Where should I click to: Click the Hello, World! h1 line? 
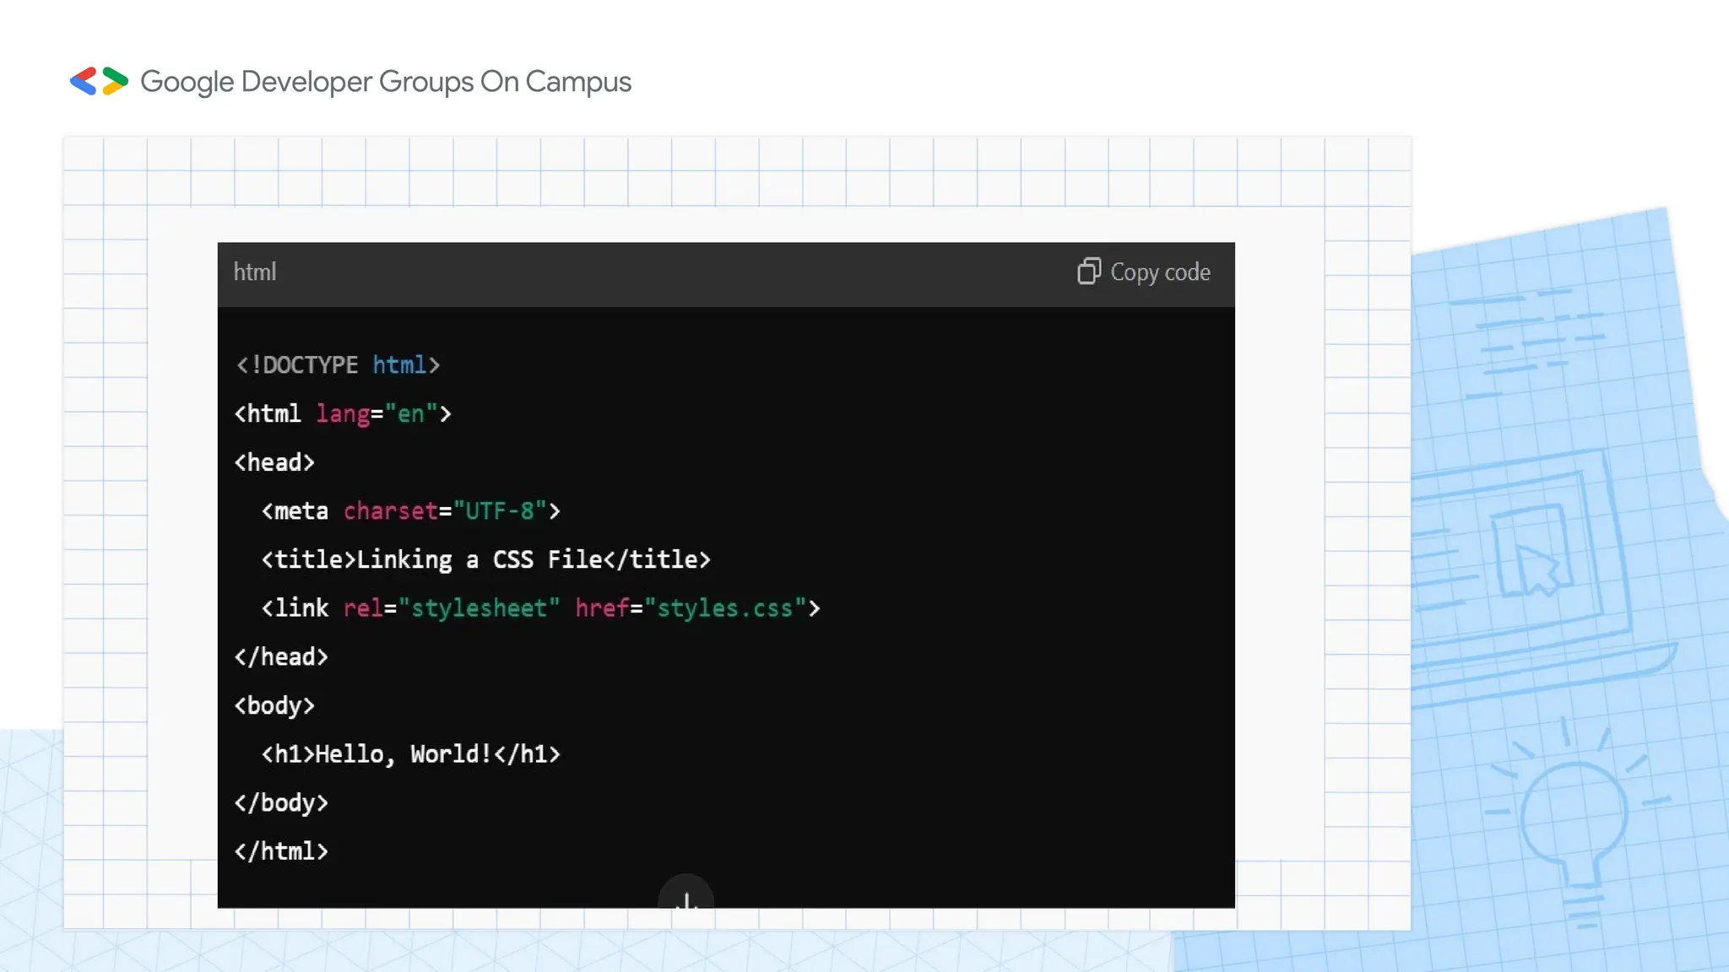tap(410, 754)
